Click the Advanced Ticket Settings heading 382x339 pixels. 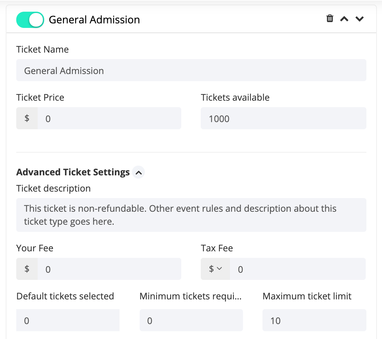pyautogui.click(x=72, y=172)
